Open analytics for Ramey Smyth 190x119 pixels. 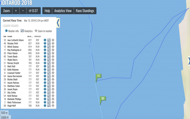tap(49, 63)
